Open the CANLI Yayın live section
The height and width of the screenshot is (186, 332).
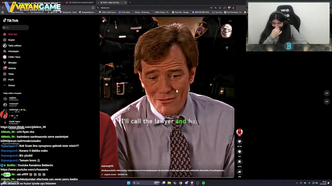click(11, 57)
